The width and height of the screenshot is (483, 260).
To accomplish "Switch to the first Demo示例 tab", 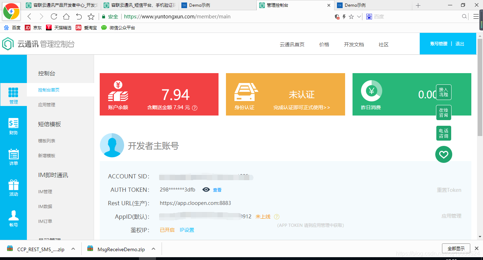I will pyautogui.click(x=217, y=5).
